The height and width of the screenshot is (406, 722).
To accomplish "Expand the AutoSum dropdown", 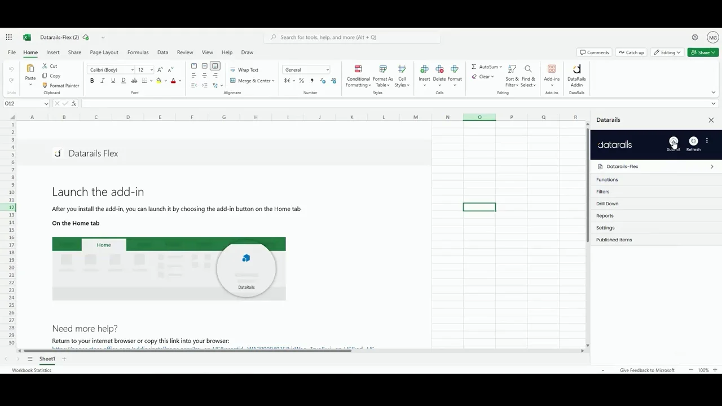I will (x=500, y=67).
